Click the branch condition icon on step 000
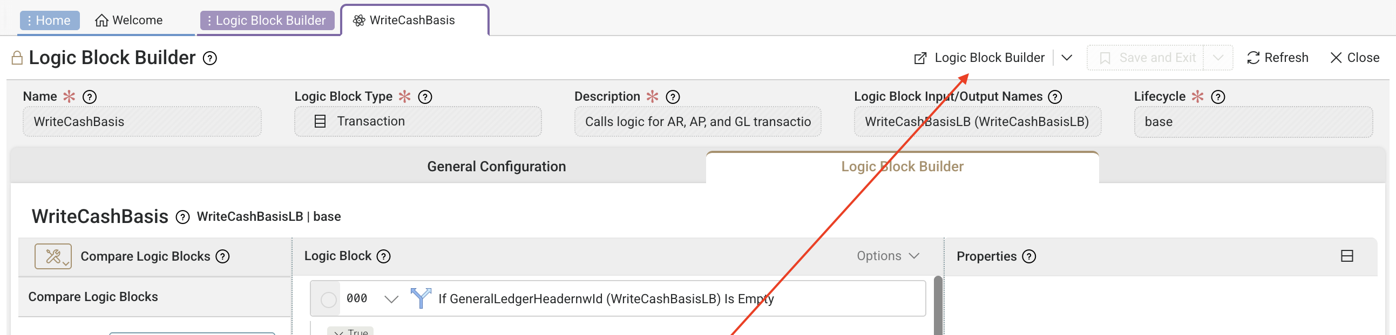 click(x=421, y=298)
